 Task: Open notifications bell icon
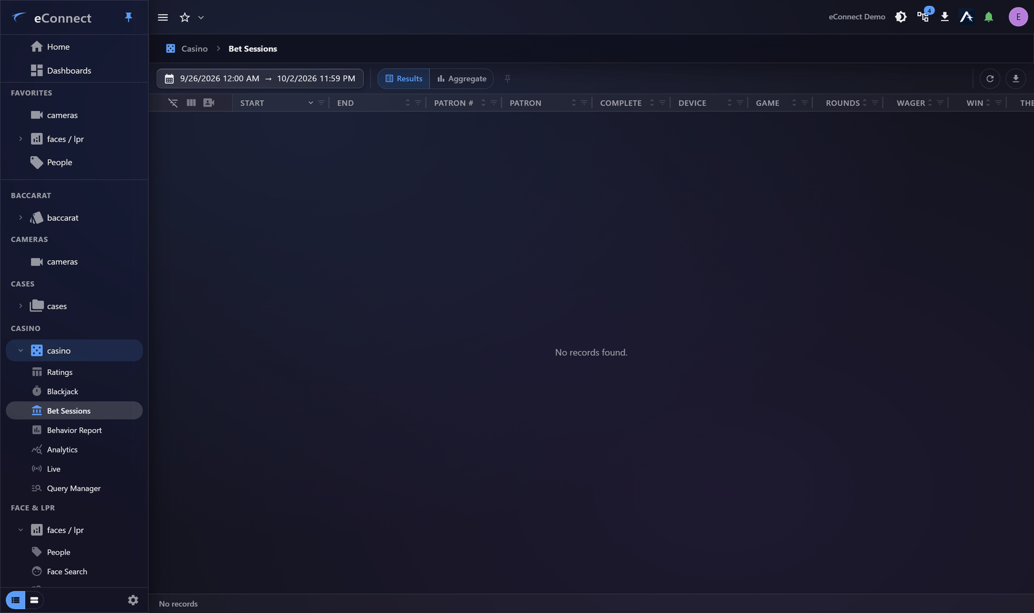989,17
